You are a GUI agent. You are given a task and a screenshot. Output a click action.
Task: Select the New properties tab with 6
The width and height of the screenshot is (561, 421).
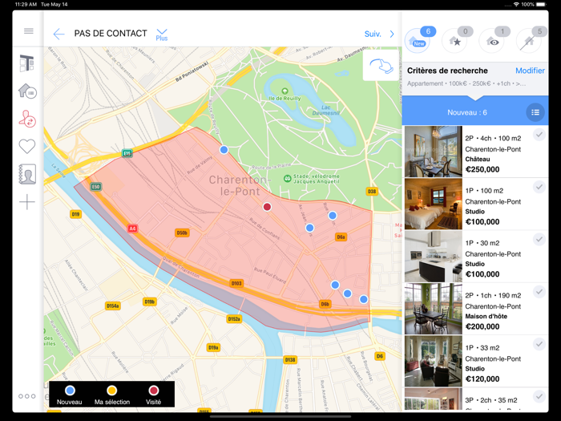tap(419, 39)
